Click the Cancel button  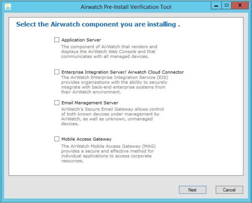click(229, 190)
